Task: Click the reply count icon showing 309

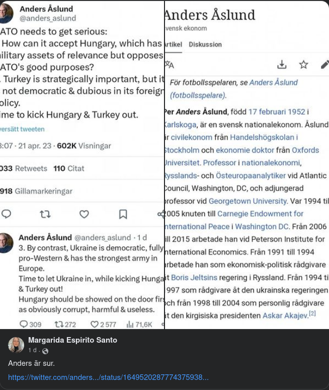Action: (x=24, y=324)
